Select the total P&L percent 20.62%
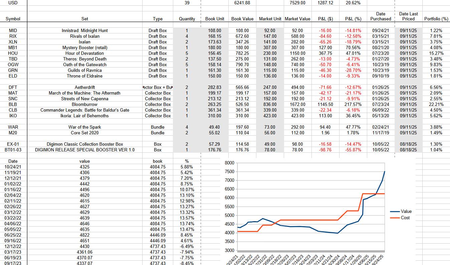 pos(353,3)
